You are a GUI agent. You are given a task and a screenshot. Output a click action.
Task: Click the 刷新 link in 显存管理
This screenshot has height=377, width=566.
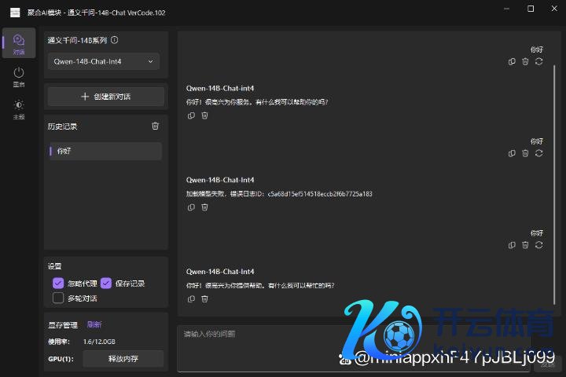(94, 324)
